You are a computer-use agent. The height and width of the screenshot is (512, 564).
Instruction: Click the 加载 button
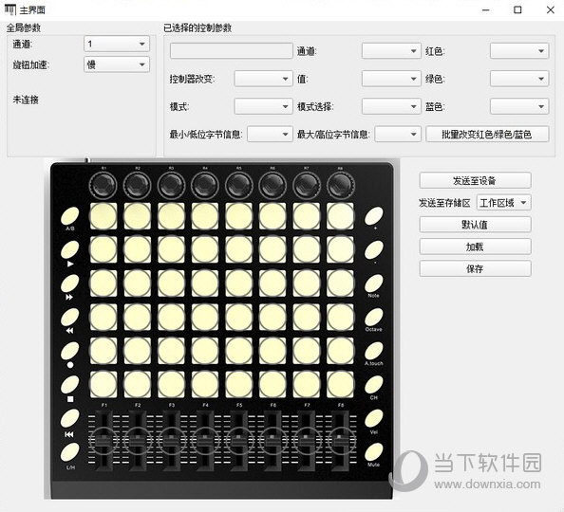tap(475, 247)
